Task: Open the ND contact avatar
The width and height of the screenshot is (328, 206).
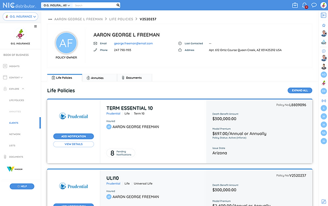Action: 324,75
